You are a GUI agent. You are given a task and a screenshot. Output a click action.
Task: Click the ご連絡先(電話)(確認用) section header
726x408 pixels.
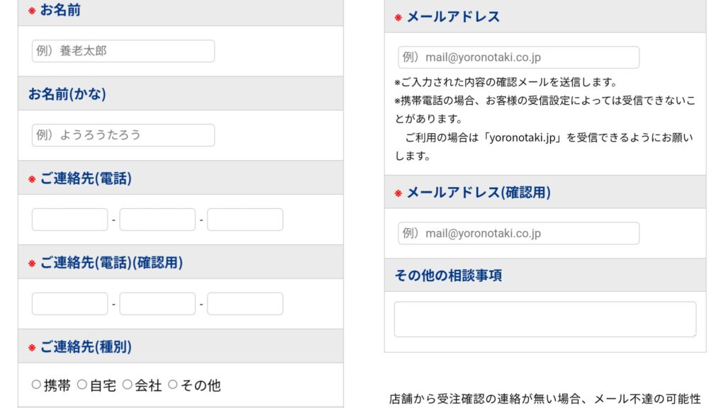point(181,262)
